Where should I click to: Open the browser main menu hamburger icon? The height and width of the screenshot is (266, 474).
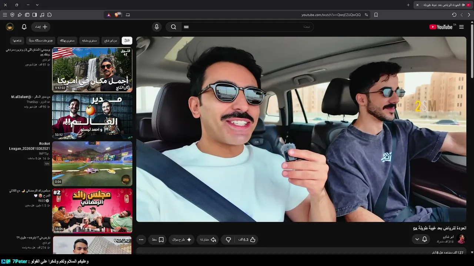click(x=5, y=15)
